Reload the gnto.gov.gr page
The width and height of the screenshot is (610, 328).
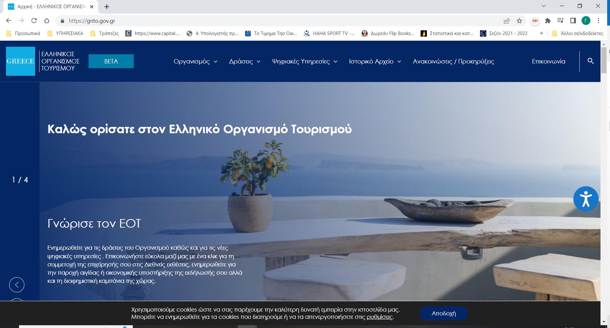pos(34,21)
